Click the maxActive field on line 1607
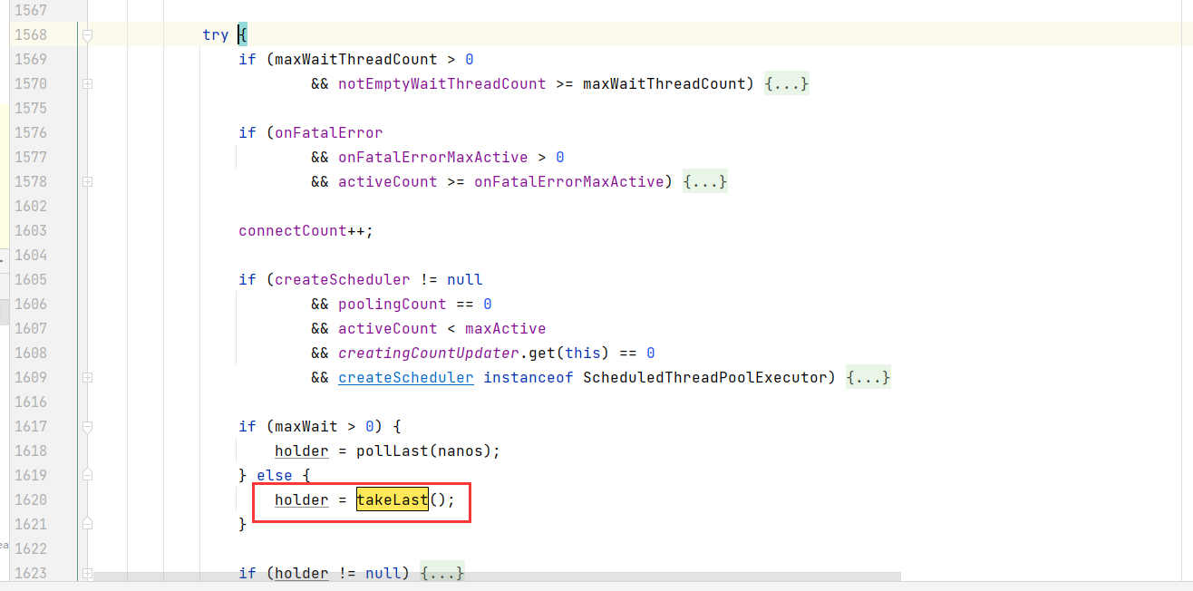 pos(505,329)
